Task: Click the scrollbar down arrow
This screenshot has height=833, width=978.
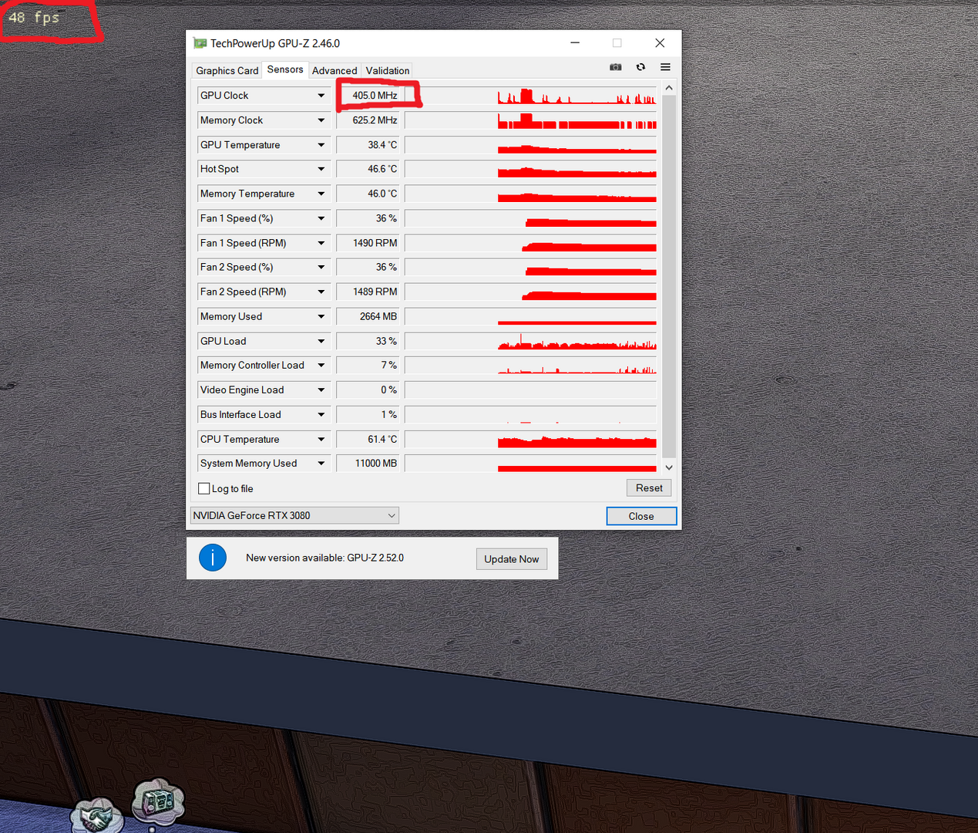Action: click(669, 467)
